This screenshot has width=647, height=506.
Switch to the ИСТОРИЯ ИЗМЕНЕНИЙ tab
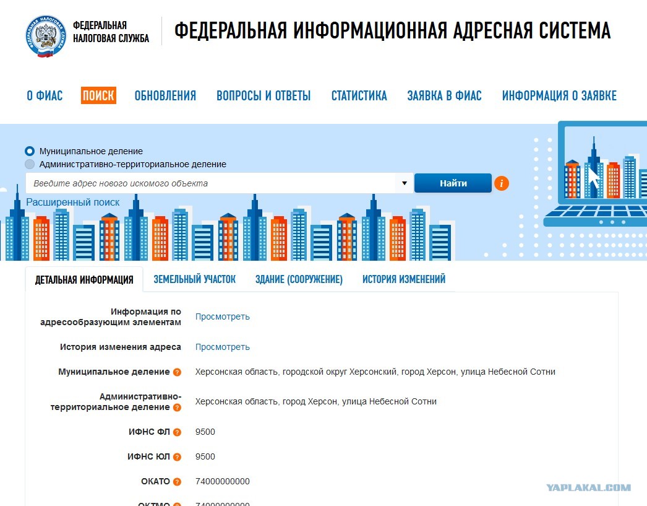403,280
